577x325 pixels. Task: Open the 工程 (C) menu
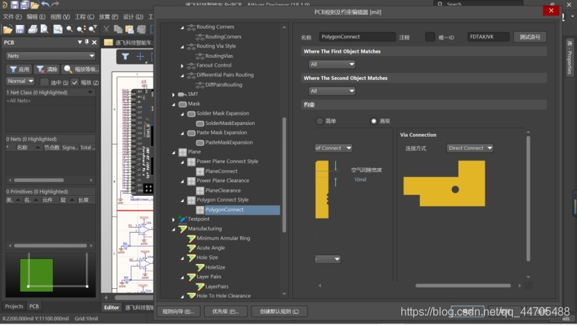pyautogui.click(x=84, y=17)
